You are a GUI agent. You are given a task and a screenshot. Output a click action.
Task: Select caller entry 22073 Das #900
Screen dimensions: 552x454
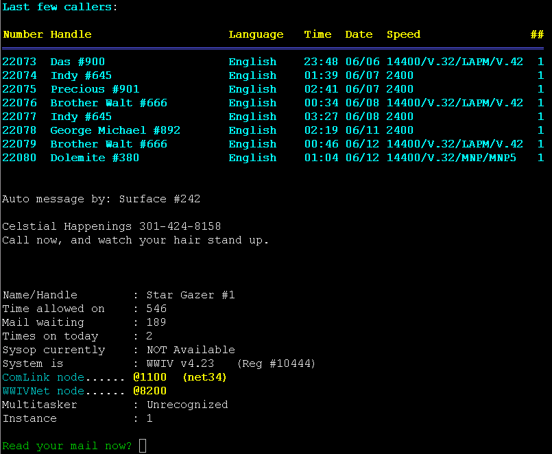[x=77, y=62]
